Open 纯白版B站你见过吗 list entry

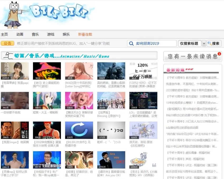(192, 134)
